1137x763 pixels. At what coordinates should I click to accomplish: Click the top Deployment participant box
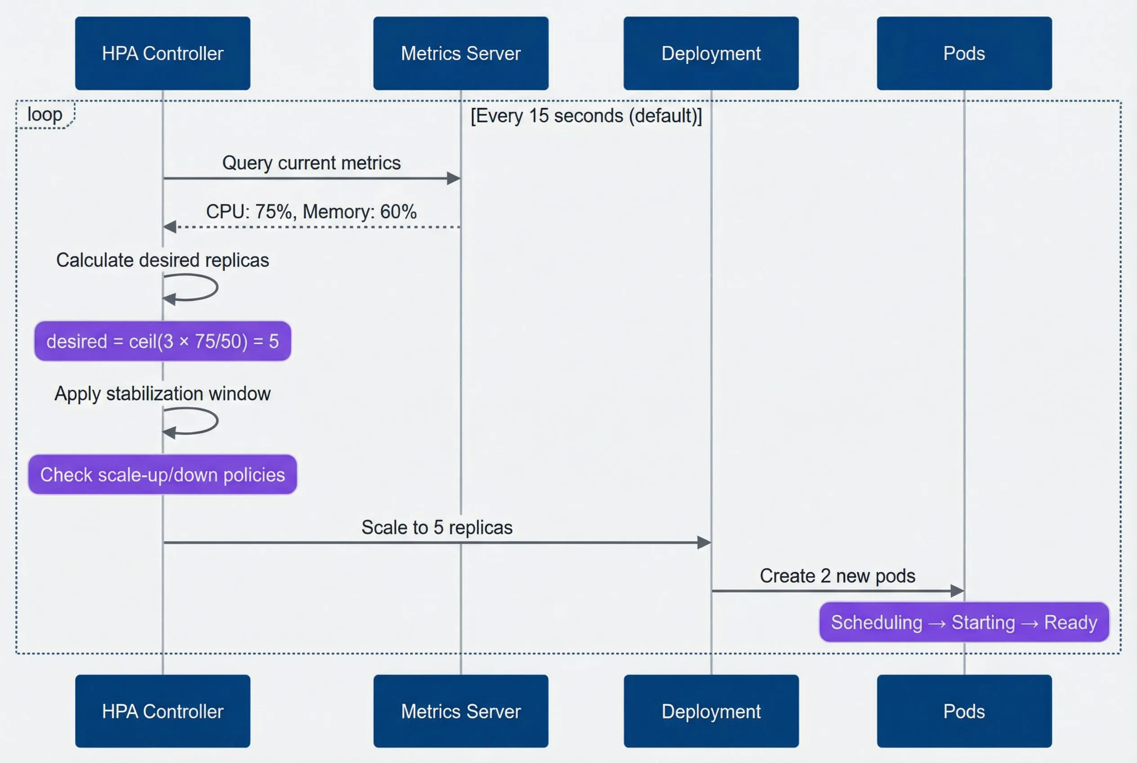point(711,53)
